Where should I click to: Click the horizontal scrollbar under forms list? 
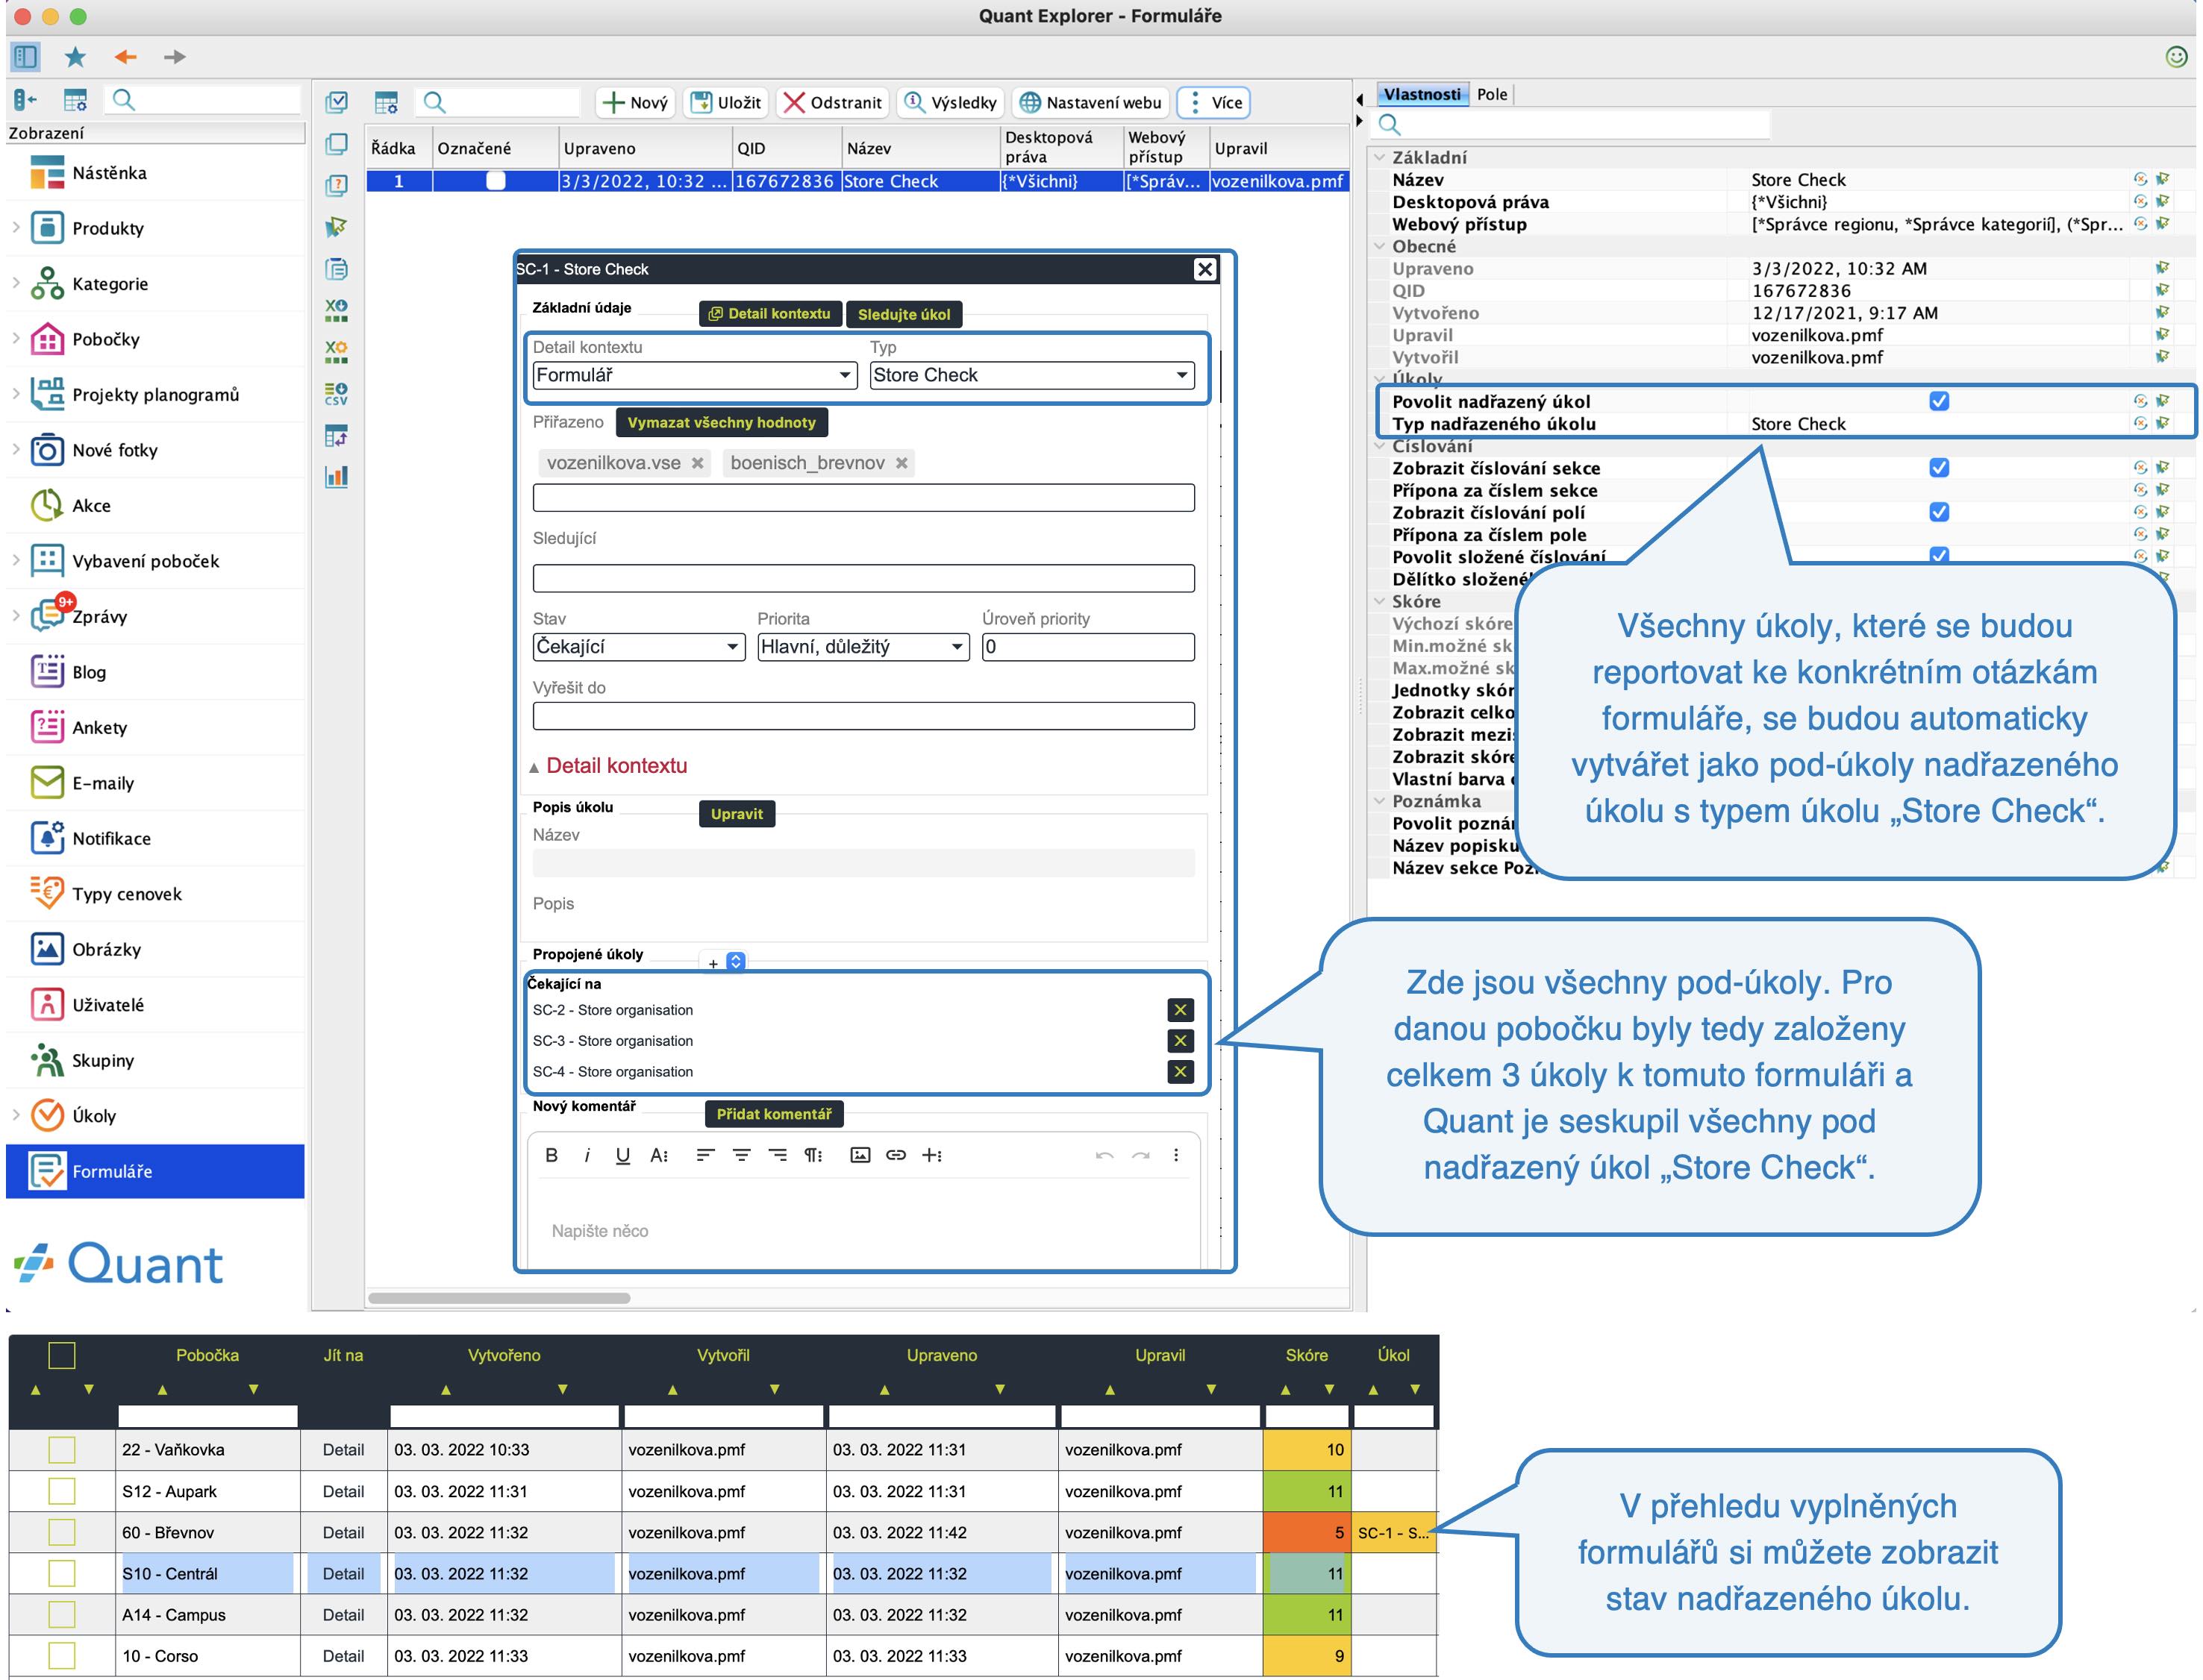(499, 1298)
